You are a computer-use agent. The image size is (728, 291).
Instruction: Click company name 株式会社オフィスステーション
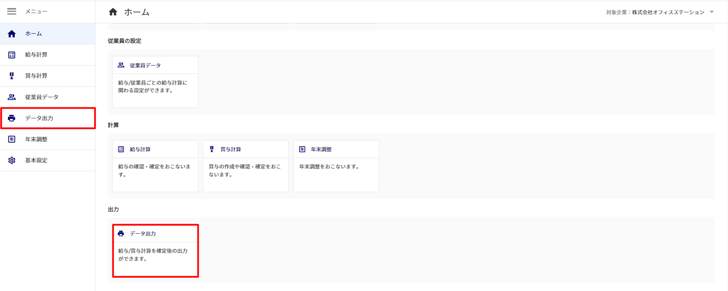[668, 12]
